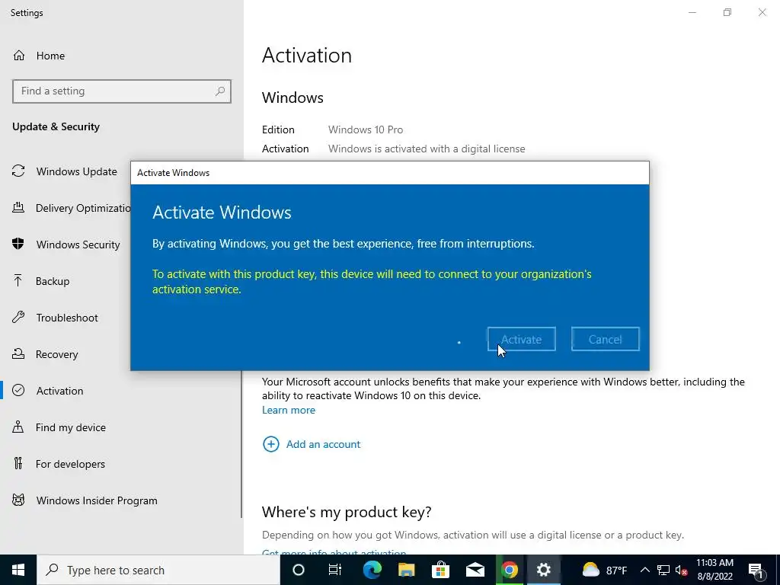Click the For developers label
Viewport: 780px width, 585px height.
(x=70, y=464)
